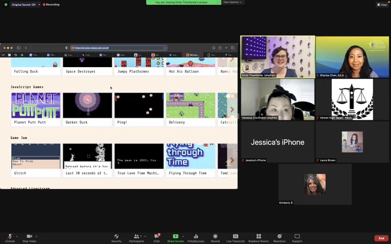The height and width of the screenshot is (244, 391).
Task: Click the Falling Duck title
Action: coord(26,71)
